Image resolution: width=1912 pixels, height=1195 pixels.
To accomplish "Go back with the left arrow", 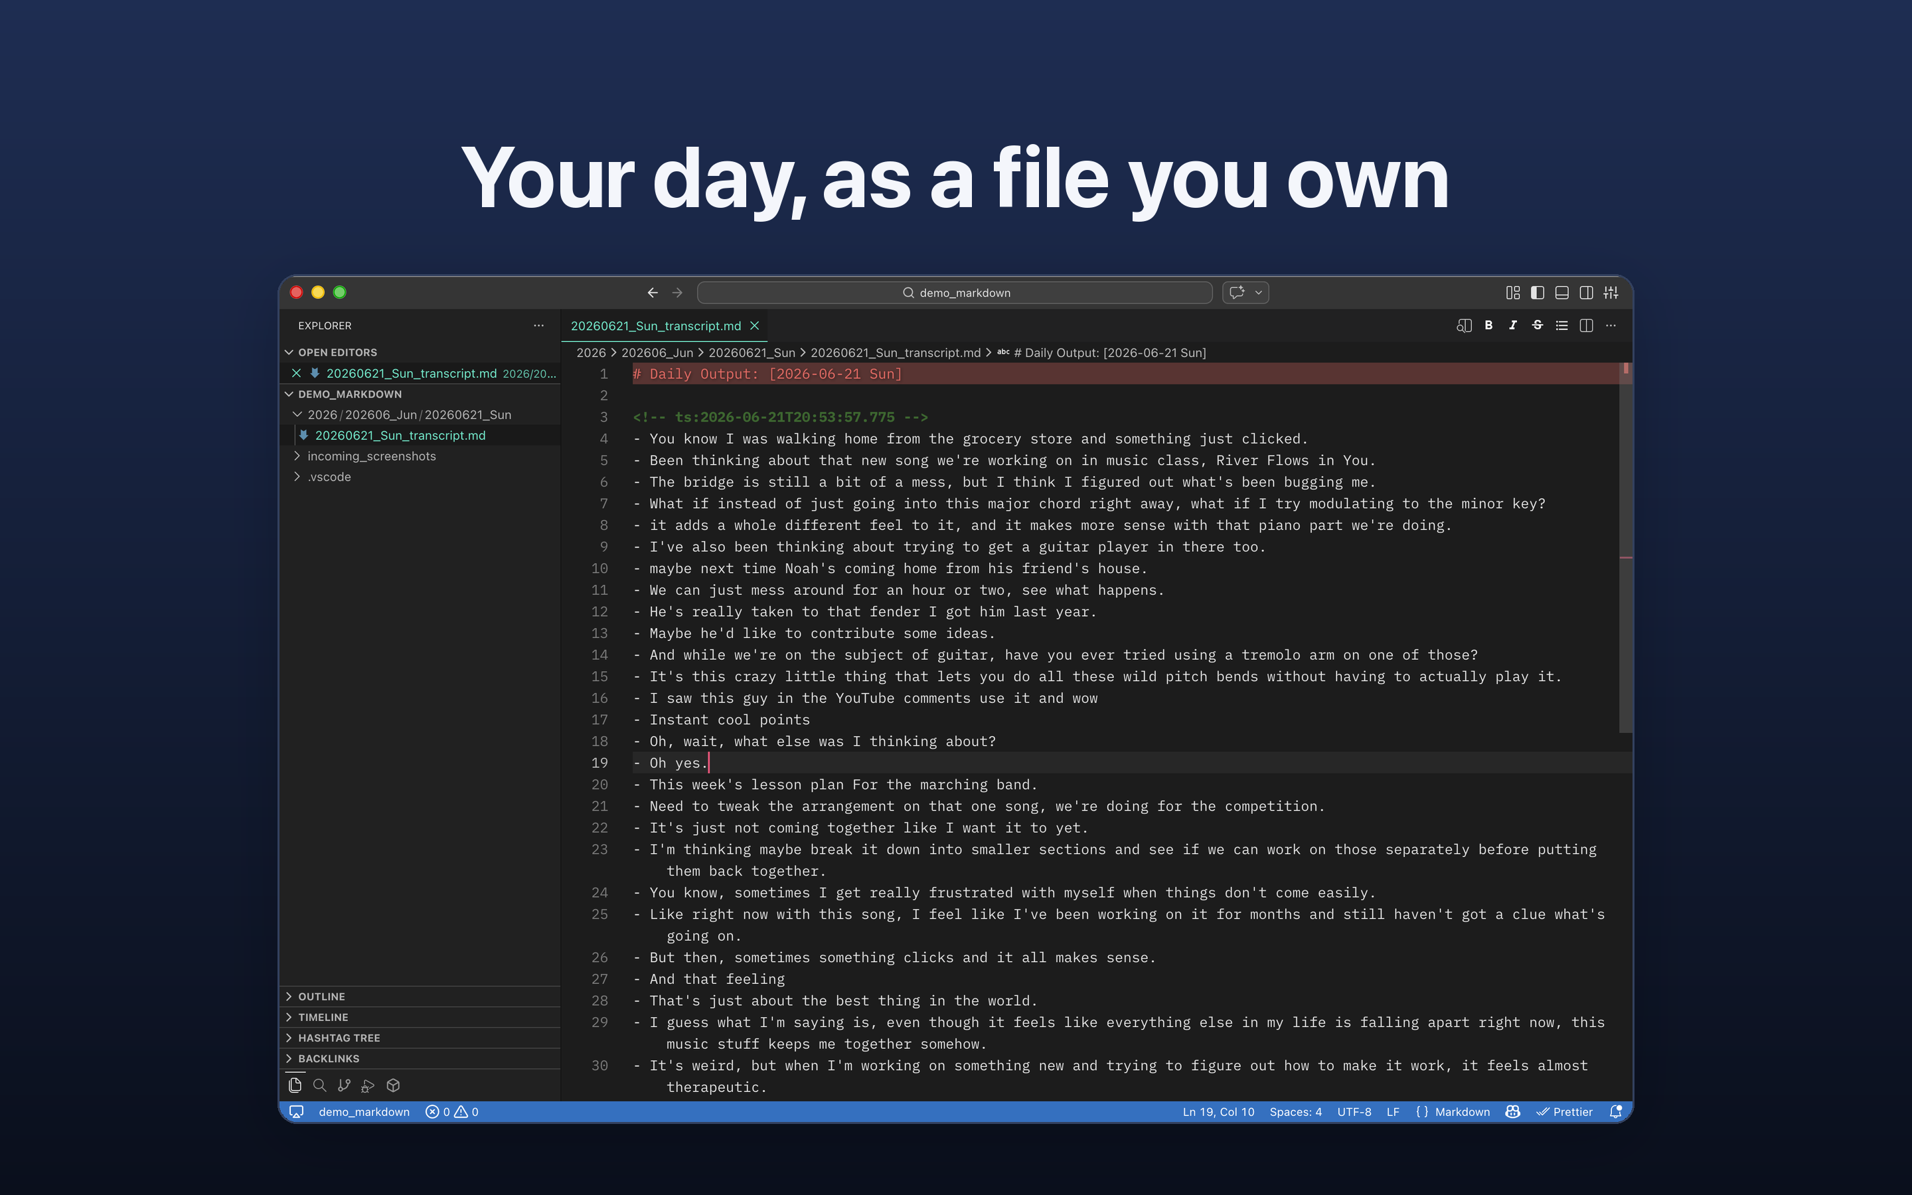I will coord(653,292).
